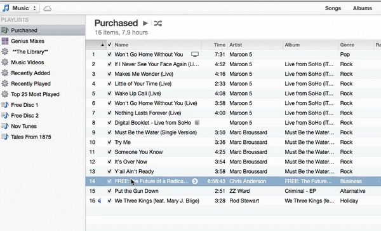Screen dimensions: 381x231
Task: Uncheck Try Me song checkbox
Action: [x=110, y=142]
